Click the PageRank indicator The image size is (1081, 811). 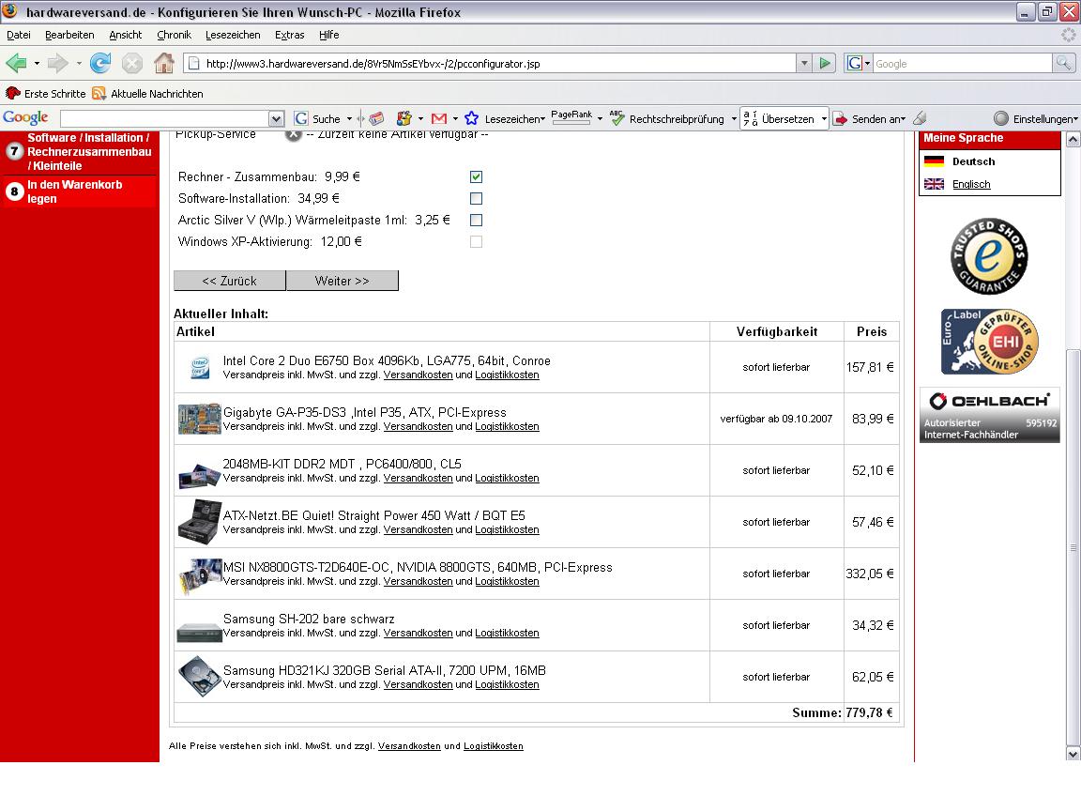pyautogui.click(x=571, y=117)
